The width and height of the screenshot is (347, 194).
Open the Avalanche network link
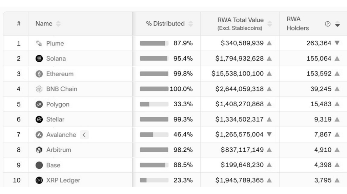61,135
